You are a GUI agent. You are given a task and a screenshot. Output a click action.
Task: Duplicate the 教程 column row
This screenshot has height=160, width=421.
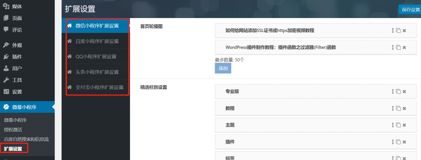[398, 109]
